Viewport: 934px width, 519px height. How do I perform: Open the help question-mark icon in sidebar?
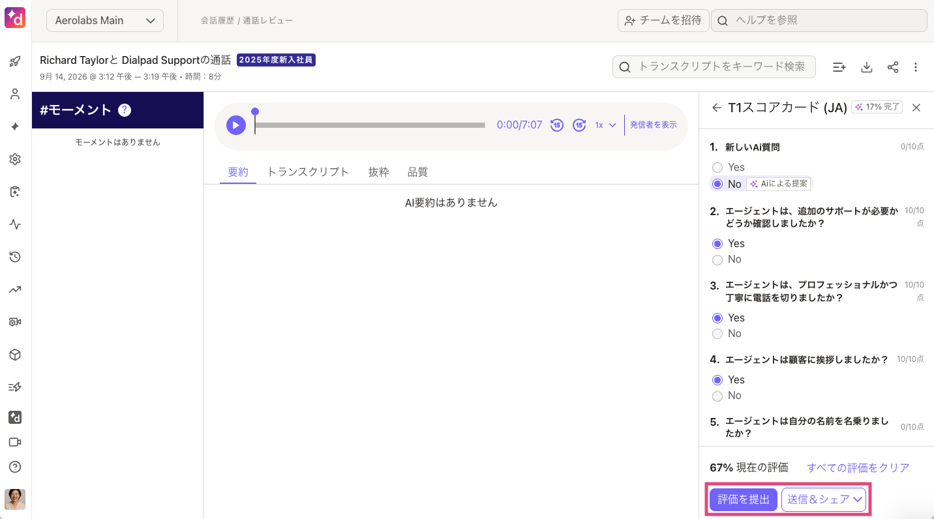15,467
